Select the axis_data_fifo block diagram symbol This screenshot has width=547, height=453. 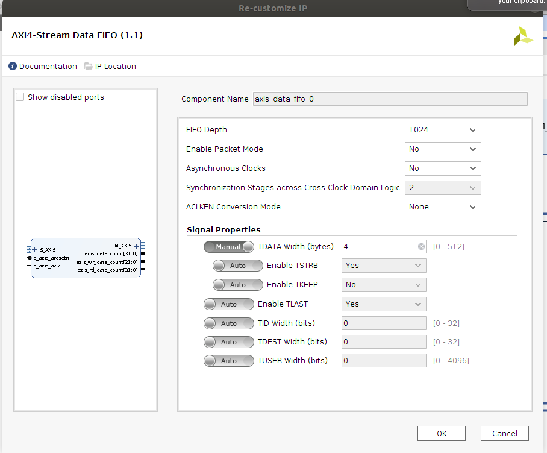coord(86,258)
